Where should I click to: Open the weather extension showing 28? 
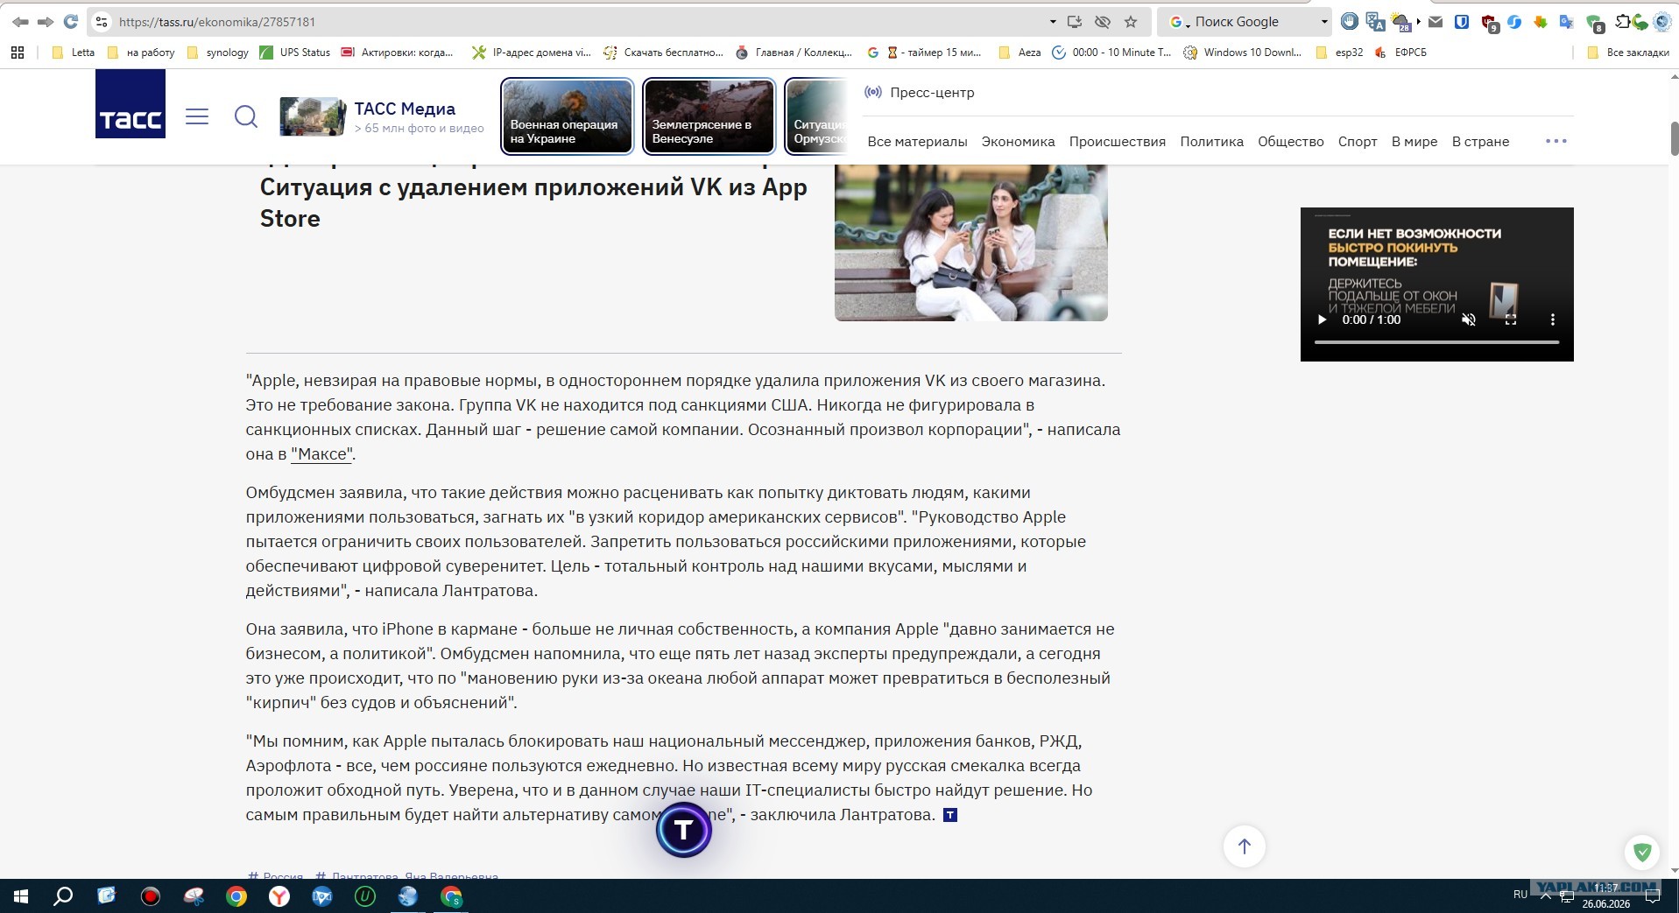[x=1401, y=22]
